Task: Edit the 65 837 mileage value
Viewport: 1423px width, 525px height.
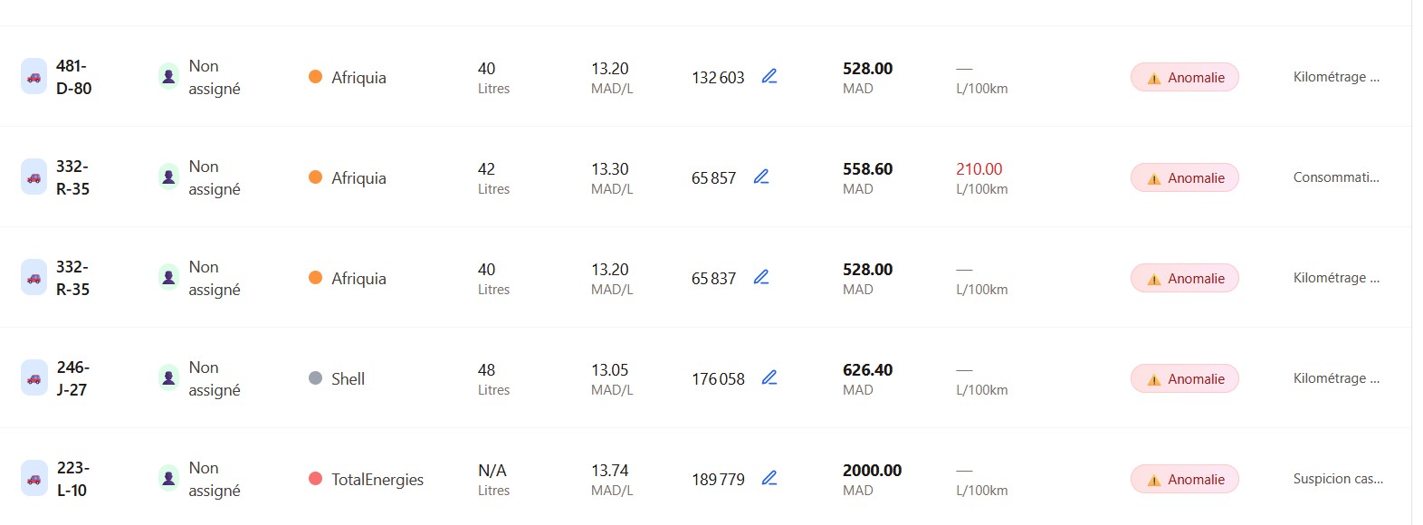Action: [761, 278]
